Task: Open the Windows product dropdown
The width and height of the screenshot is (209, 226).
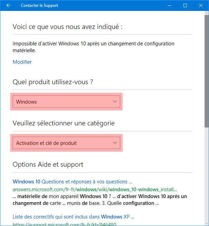Action: point(67,102)
